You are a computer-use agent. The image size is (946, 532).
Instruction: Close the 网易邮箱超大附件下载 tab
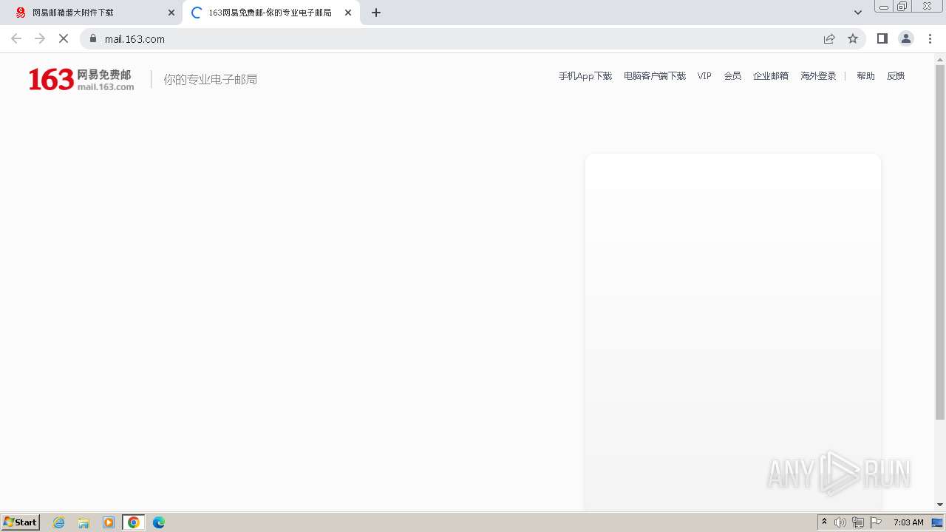(171, 13)
